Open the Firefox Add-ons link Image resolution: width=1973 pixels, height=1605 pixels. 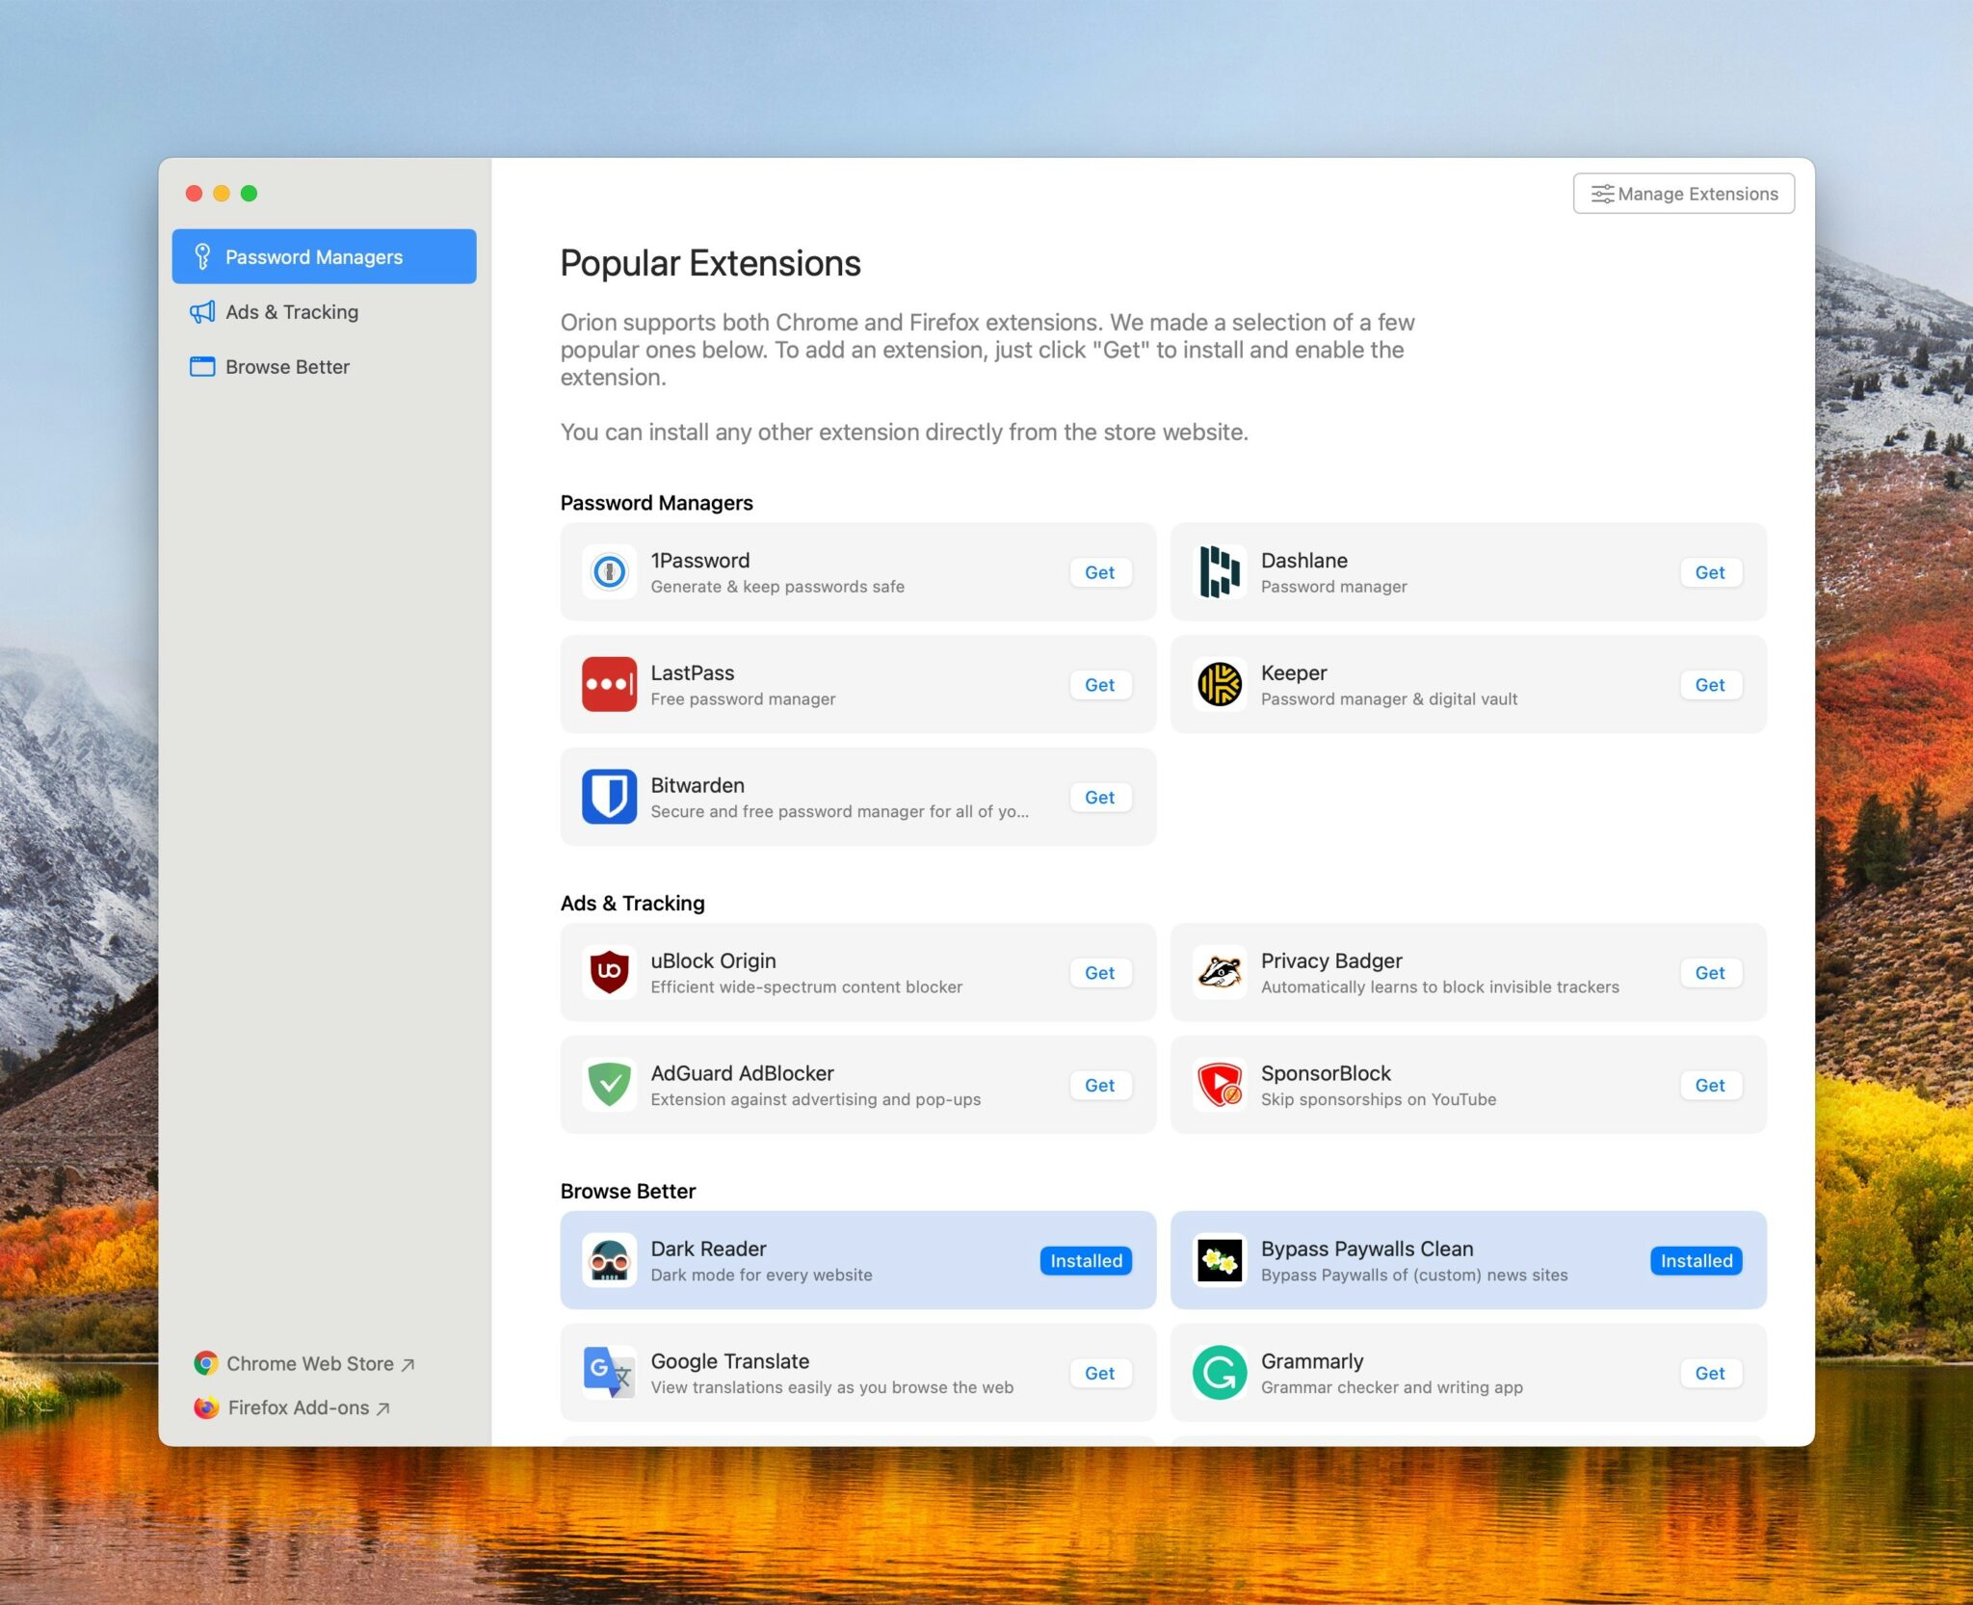(299, 1408)
